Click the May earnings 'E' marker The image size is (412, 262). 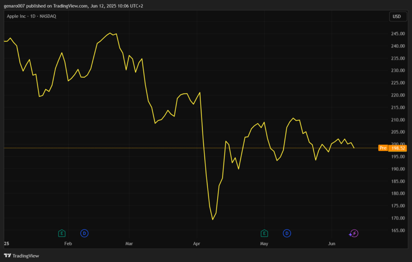pos(264,233)
